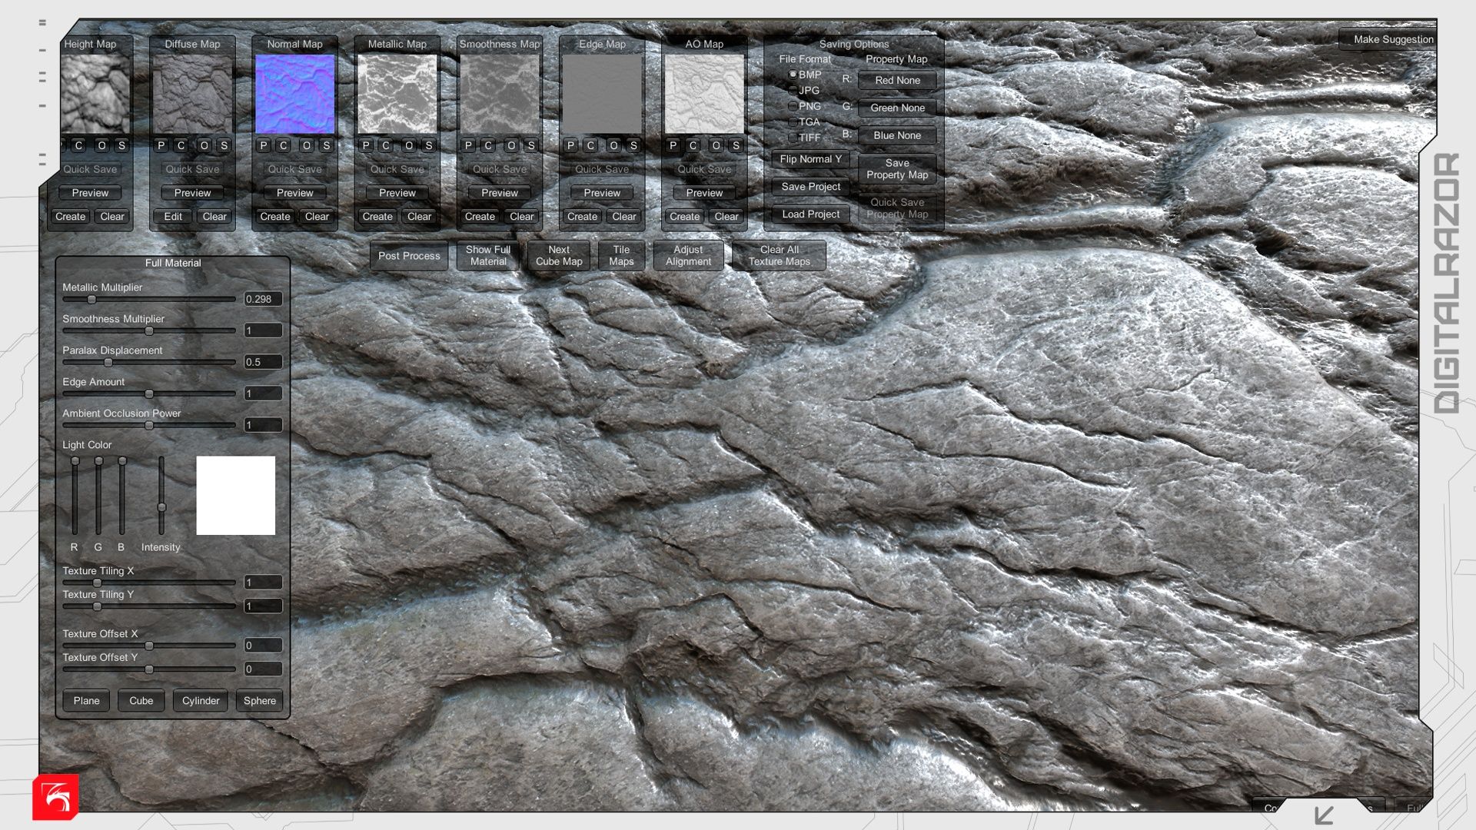Select the TGA file format radio button
This screenshot has width=1476, height=830.
point(793,122)
